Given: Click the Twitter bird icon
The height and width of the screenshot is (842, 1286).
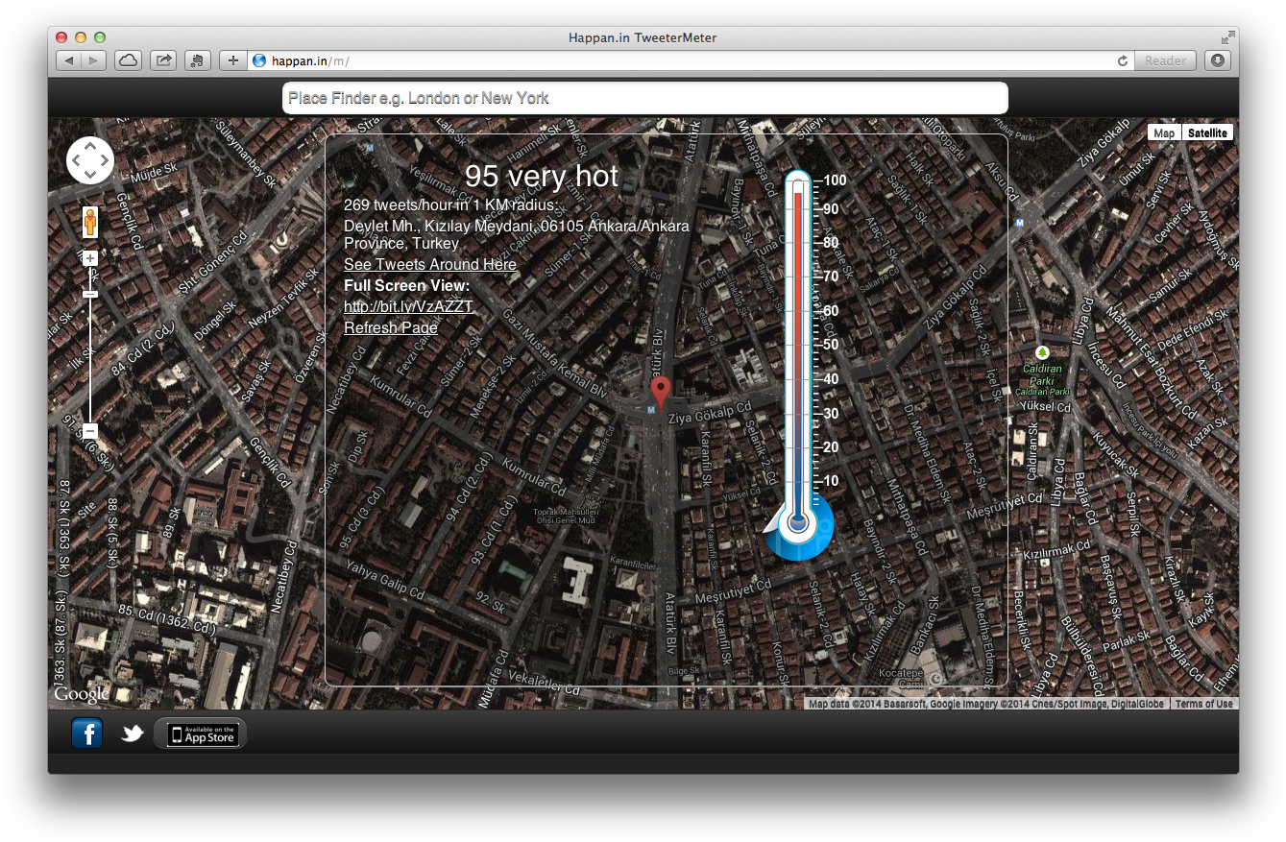Looking at the screenshot, I should [132, 733].
